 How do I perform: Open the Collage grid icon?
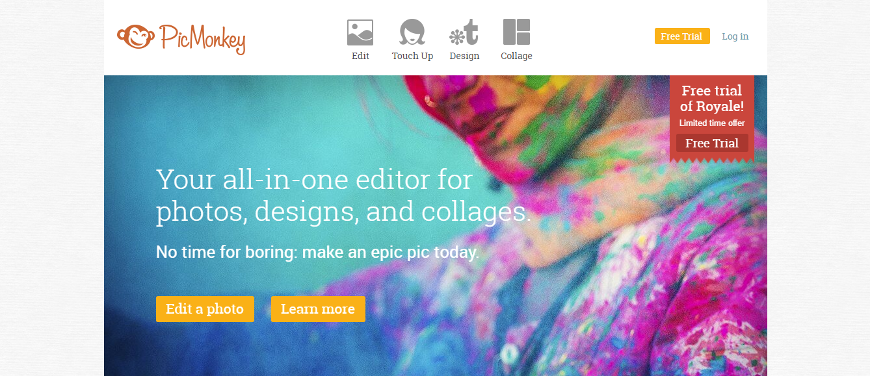(516, 32)
